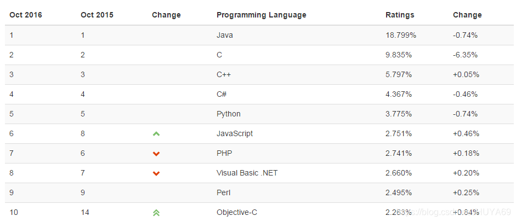Click the change value -0.46%
The image size is (516, 222).
(465, 94)
